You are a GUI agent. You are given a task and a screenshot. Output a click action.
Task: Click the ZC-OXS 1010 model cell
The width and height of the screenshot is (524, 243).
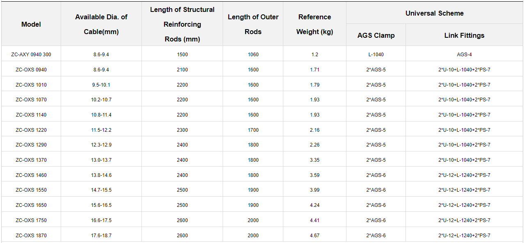[31, 85]
